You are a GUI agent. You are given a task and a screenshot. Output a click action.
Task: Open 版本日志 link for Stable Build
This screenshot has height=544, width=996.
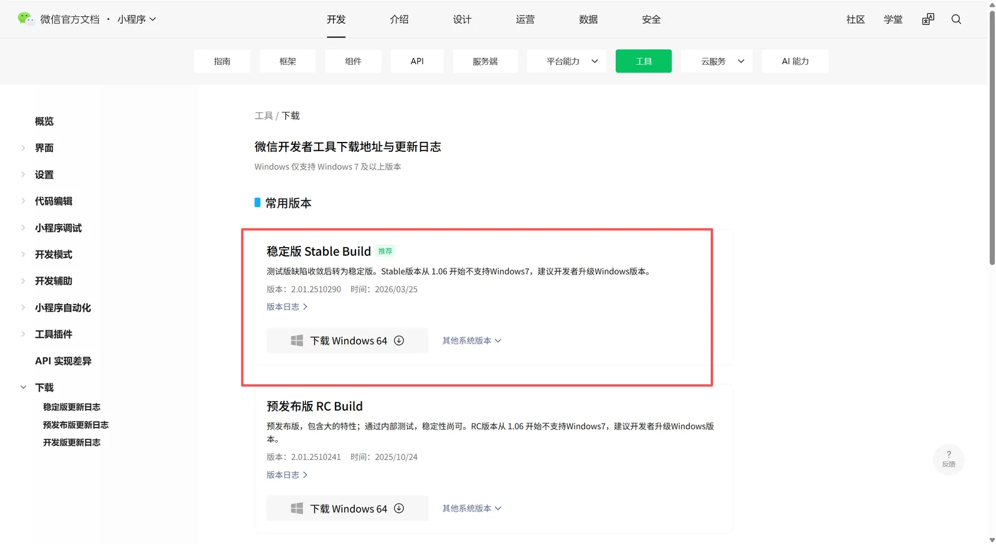(287, 307)
